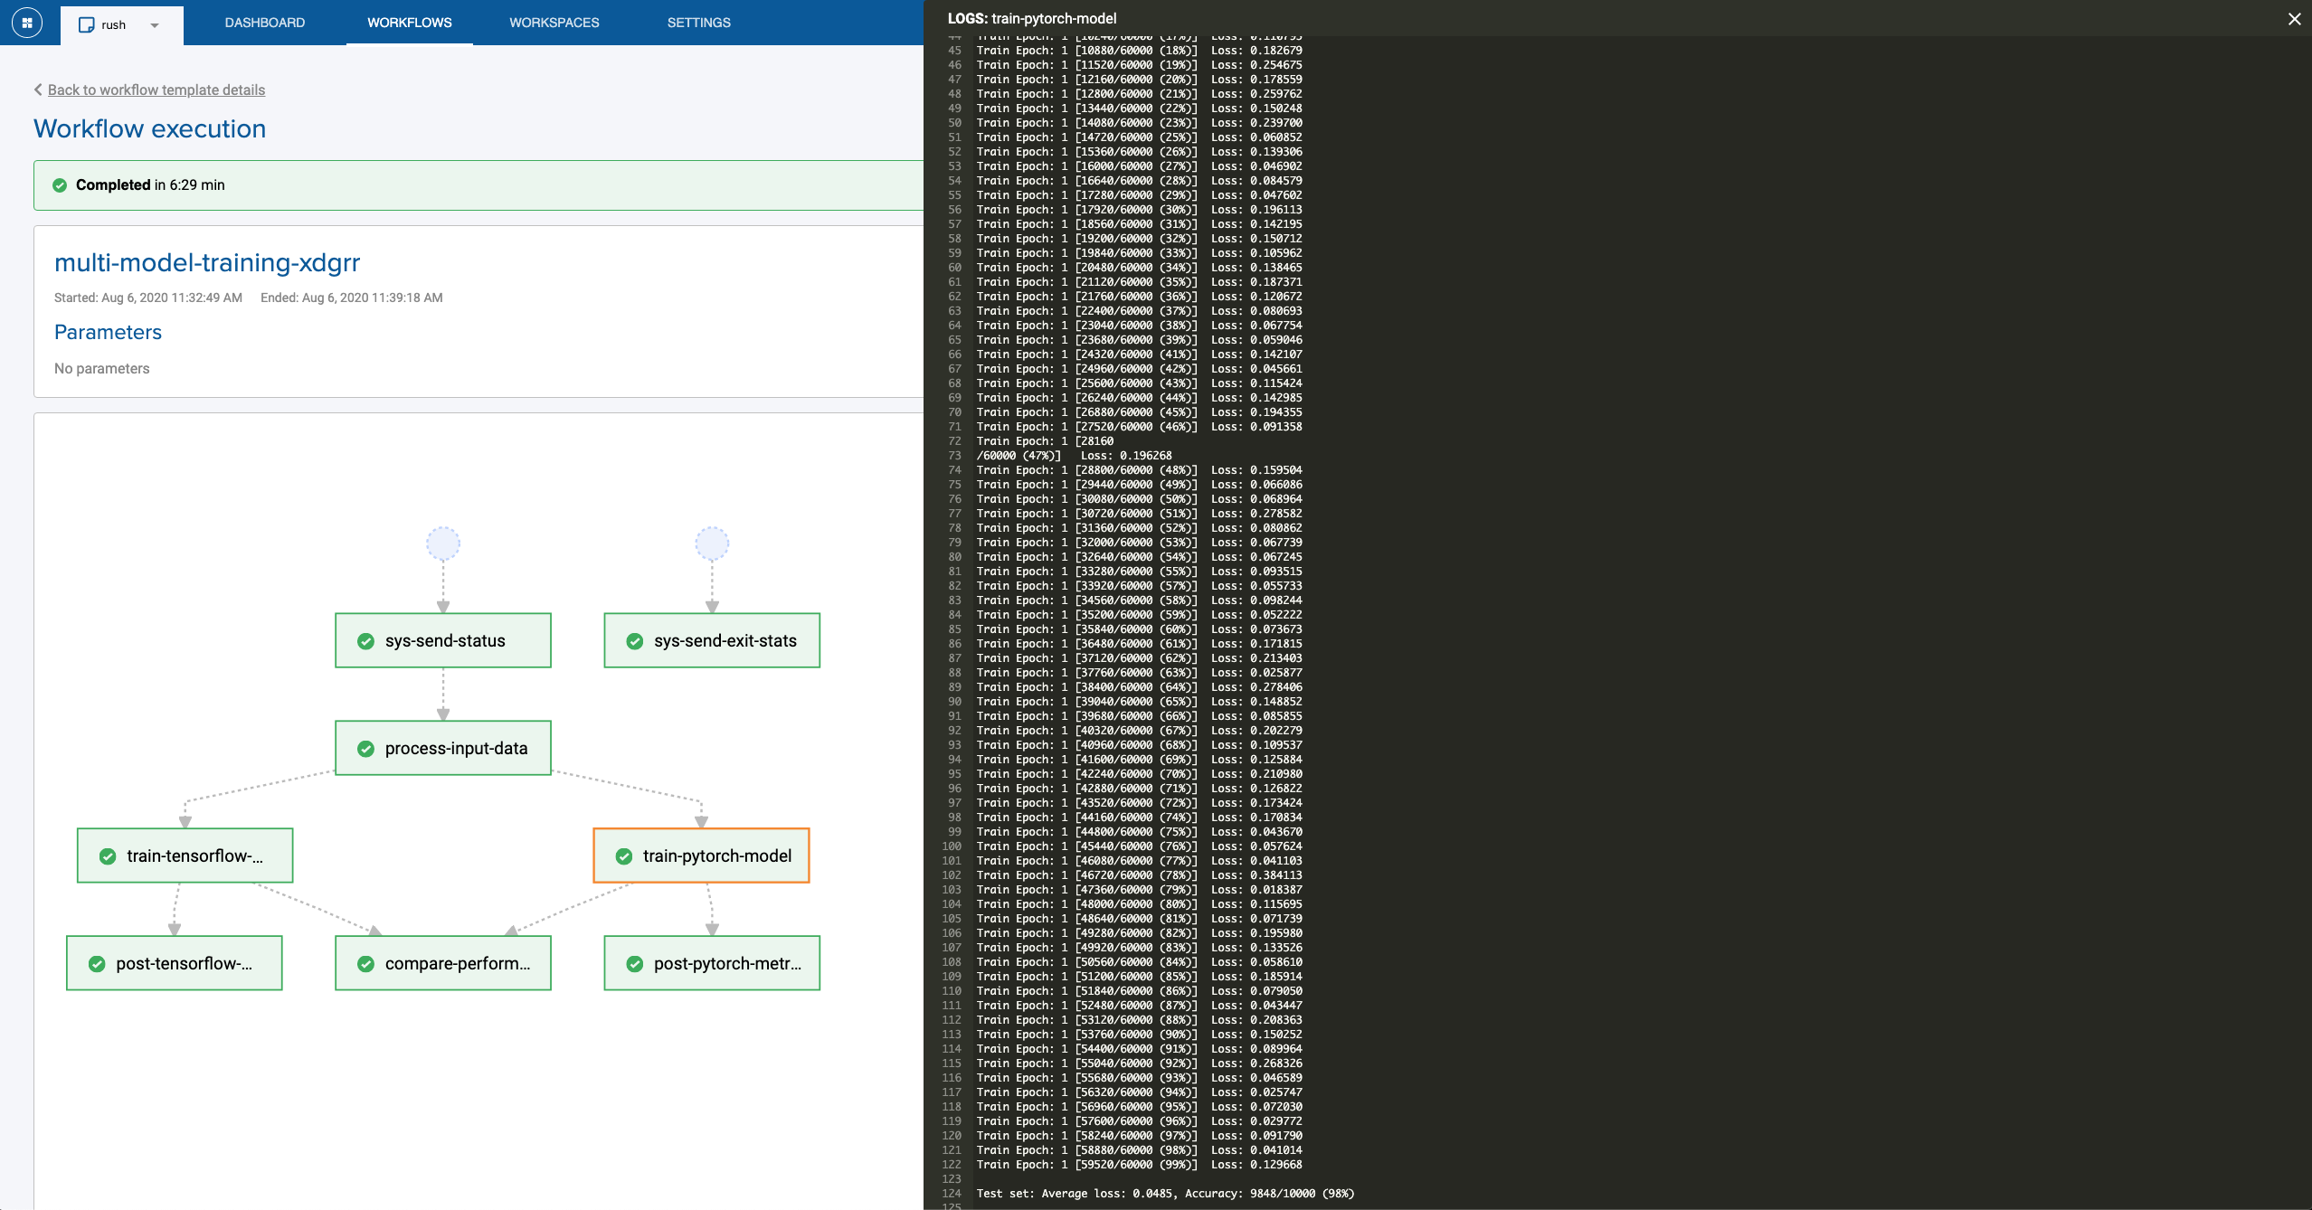Switch to the Workspaces tab

click(554, 23)
